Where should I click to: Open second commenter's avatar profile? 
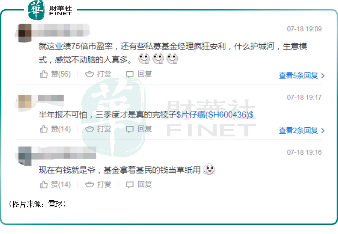click(25, 101)
